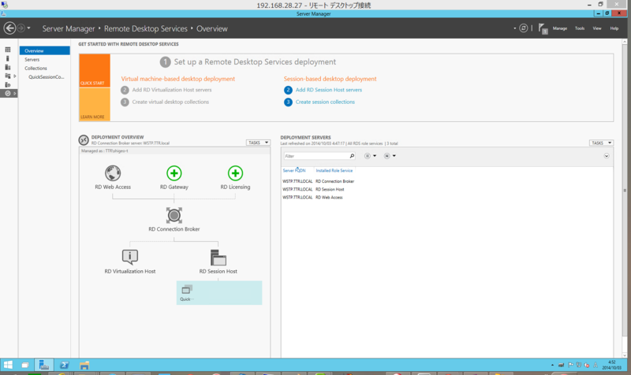631x375 pixels.
Task: Open Deployment Overview TASKS dropdown
Action: tap(258, 143)
